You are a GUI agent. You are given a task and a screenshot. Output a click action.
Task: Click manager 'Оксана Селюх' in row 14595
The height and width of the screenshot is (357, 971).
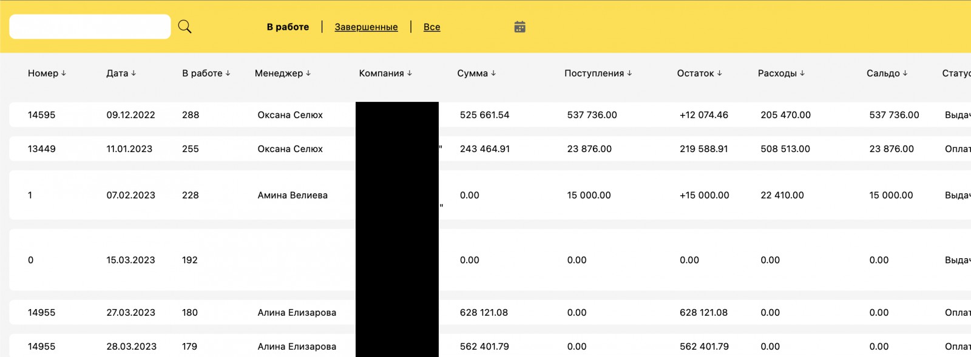tap(290, 115)
